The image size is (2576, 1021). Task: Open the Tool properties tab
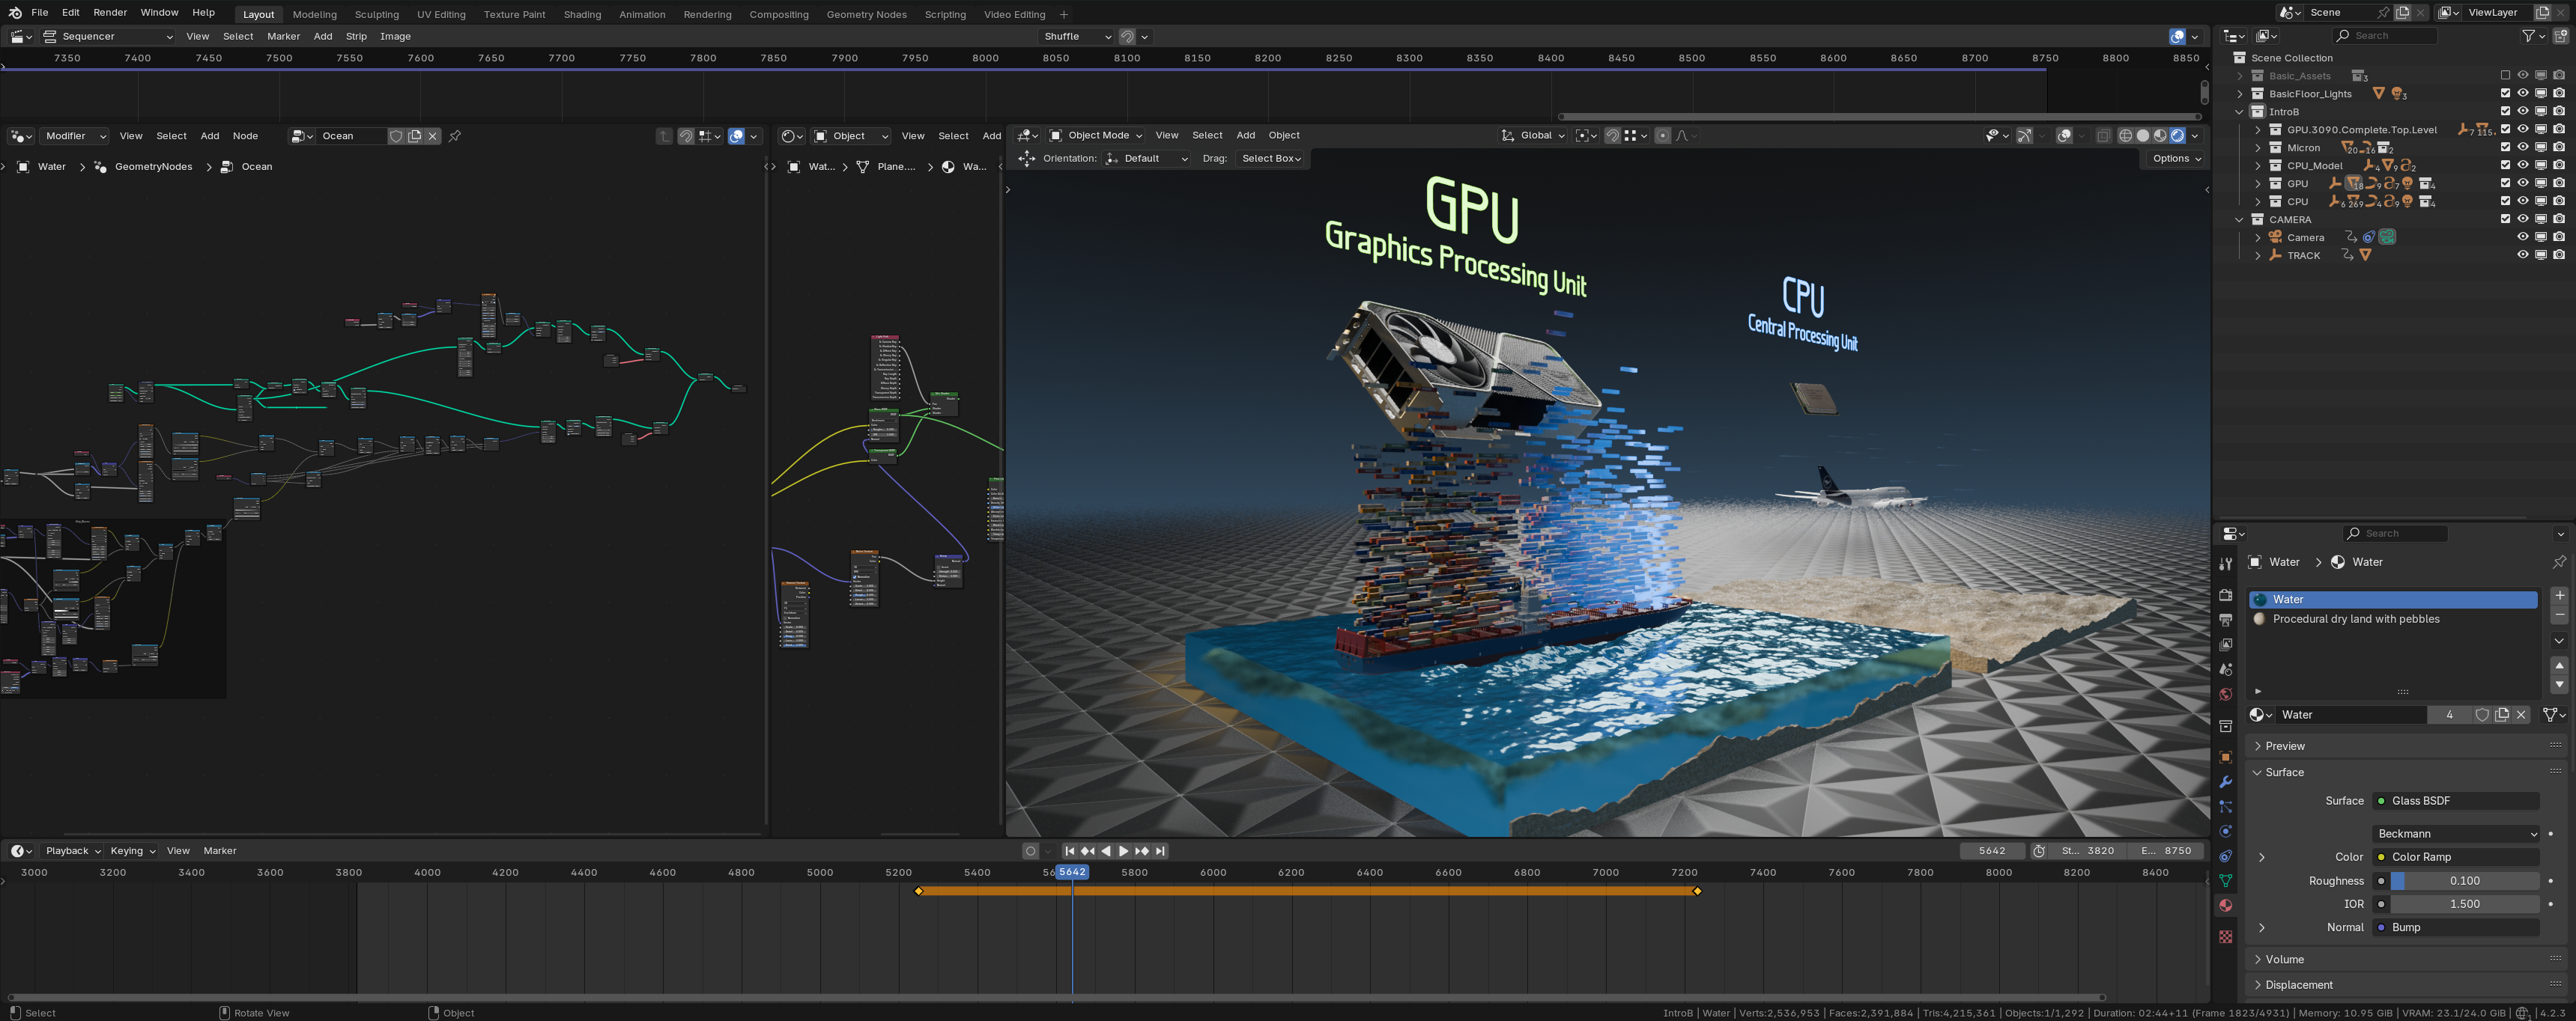pos(2225,564)
